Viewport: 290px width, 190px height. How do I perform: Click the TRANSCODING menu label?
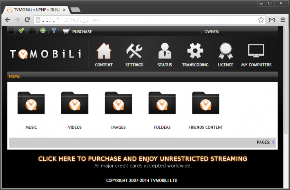click(x=195, y=65)
